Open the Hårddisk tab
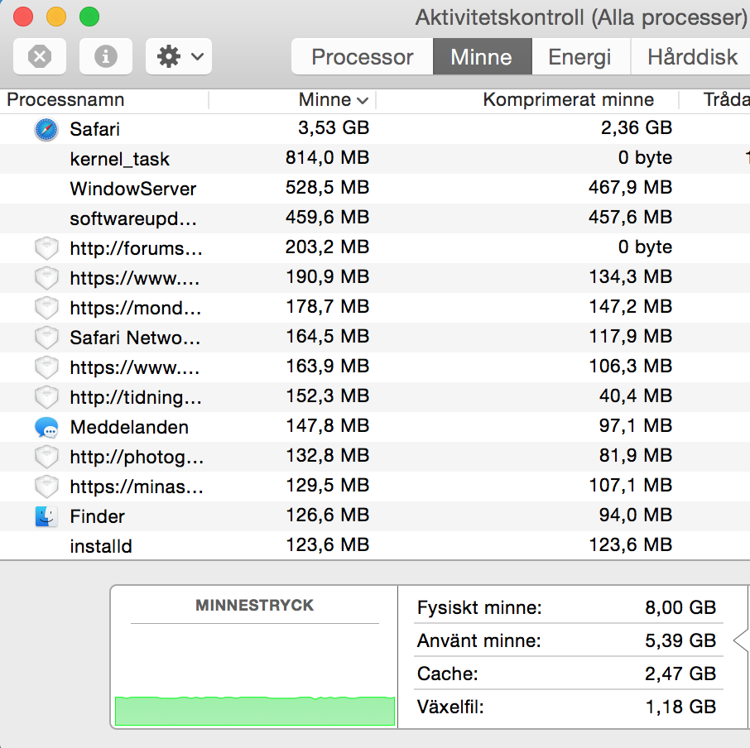Viewport: 750px width, 748px height. point(692,57)
